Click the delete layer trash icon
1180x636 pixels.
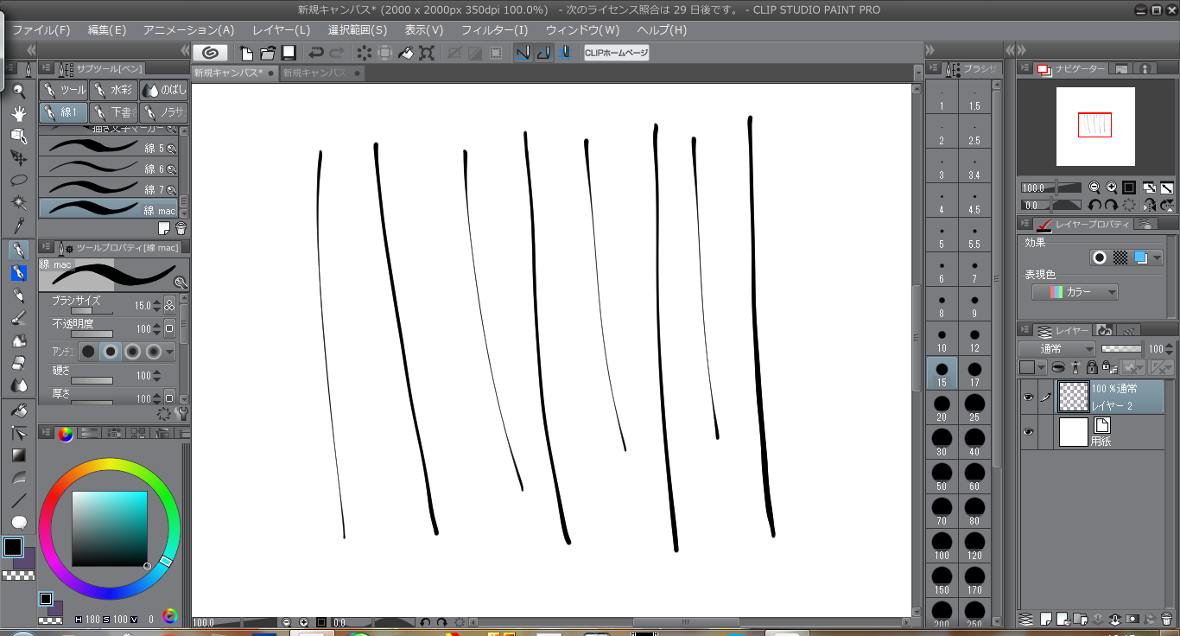tap(1166, 619)
